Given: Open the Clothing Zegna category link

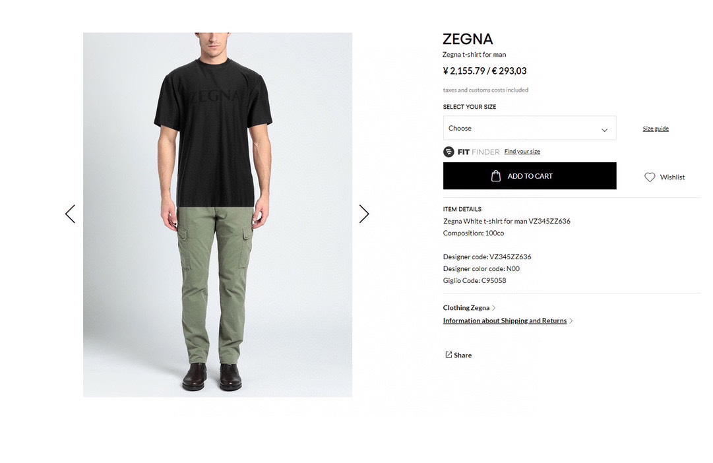Looking at the screenshot, I should click(466, 308).
